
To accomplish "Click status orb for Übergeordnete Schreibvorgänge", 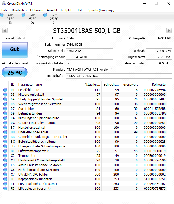I will click(5, 146).
